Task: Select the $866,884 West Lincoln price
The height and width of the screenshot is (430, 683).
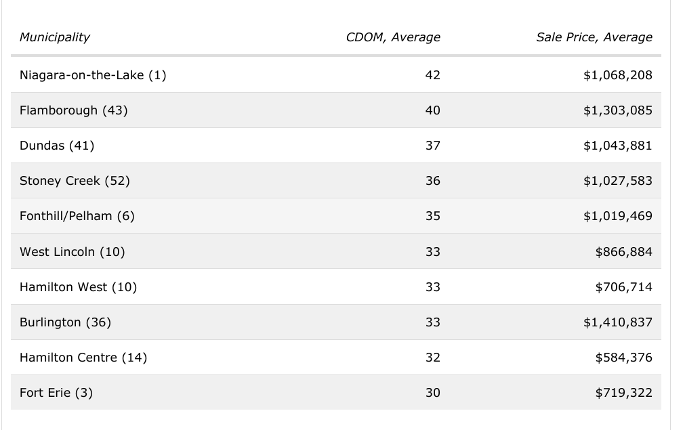Action: tap(623, 252)
